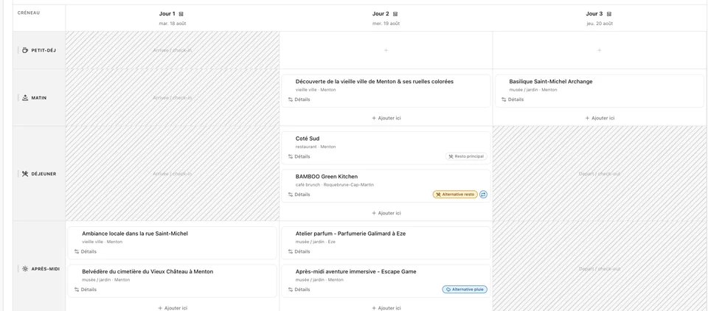Click the calendar icon beside Jour 1
Screen dimensions: 708x311
(181, 14)
